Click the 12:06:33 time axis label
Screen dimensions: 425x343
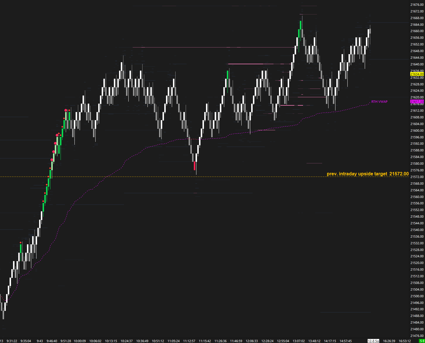pos(252,341)
